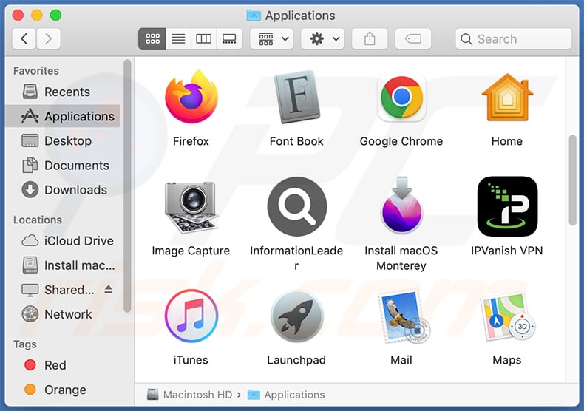This screenshot has height=411, width=584.
Task: Open Recents in the sidebar
Action: [x=64, y=92]
